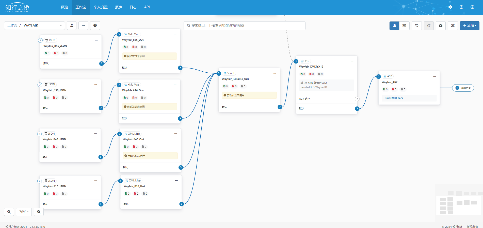Zoom out with the magnifier minus icon
The image size is (483, 228).
39,212
